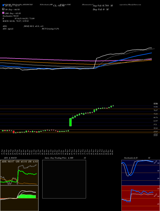
Task: Select the '50 Day = 66.95' legend text
Action: (12, 10)
